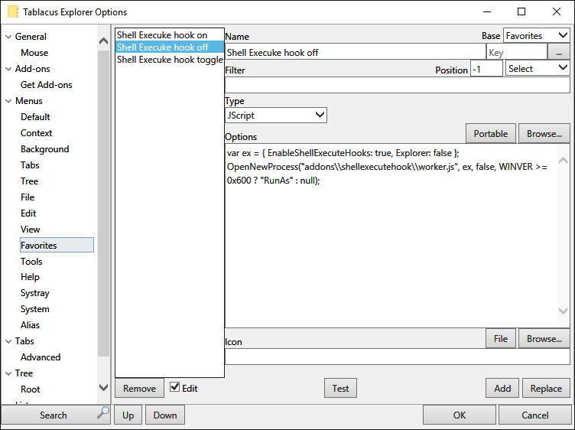Image resolution: width=575 pixels, height=430 pixels.
Task: Click the Cancel button
Action: pos(534,415)
